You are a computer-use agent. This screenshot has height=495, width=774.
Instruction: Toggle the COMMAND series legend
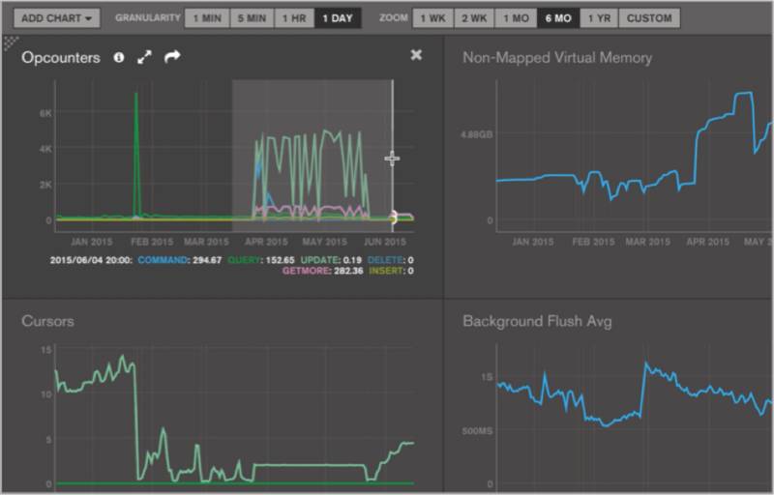[x=163, y=260]
